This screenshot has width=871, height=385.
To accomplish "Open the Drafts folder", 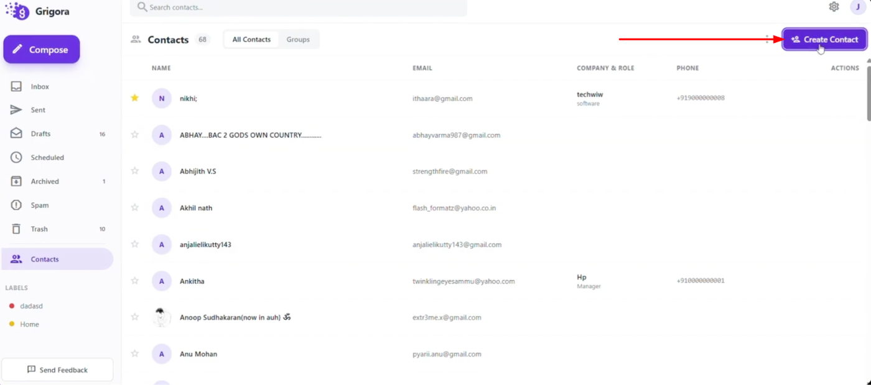I will coord(57,134).
